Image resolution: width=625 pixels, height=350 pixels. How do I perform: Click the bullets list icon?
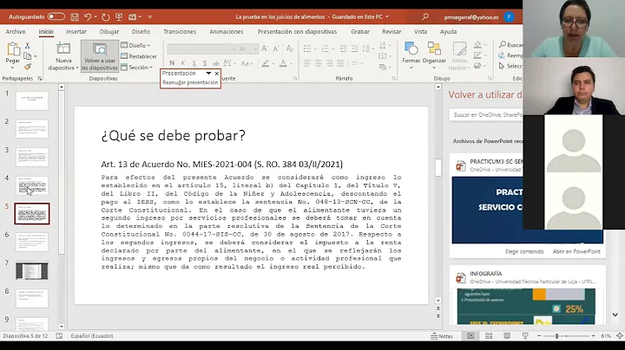pos(307,49)
